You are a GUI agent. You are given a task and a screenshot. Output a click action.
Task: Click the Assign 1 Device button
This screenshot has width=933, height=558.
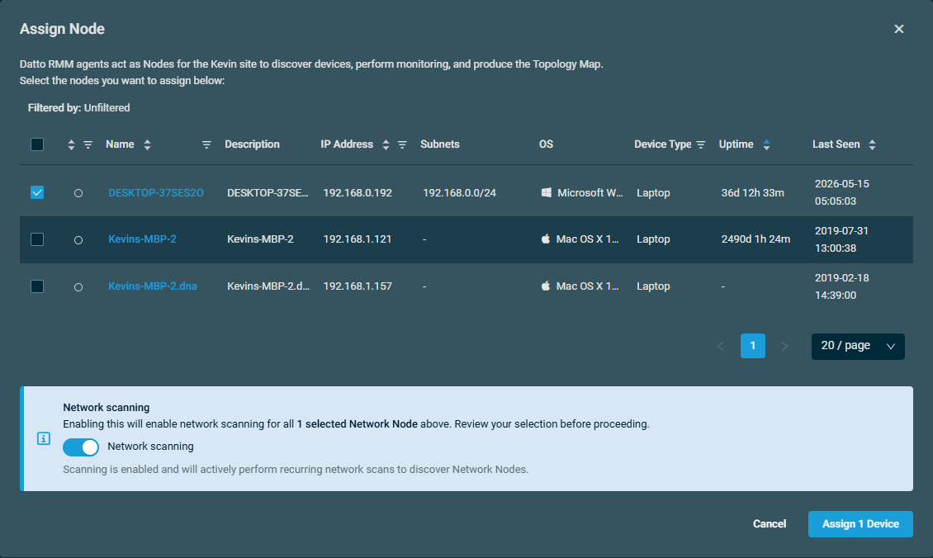860,523
